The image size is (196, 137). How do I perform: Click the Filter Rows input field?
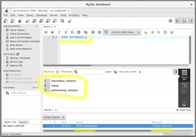tap(88, 72)
